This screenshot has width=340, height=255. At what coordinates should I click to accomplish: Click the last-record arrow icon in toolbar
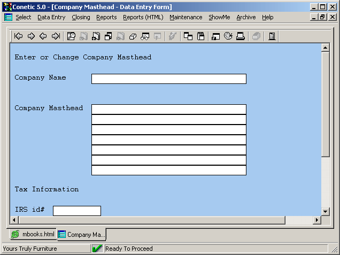56,36
